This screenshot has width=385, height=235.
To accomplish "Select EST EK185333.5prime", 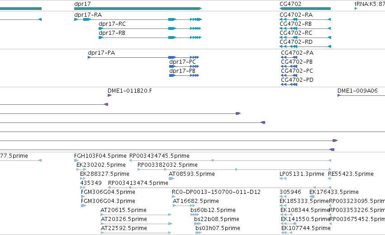I will click(283, 206).
